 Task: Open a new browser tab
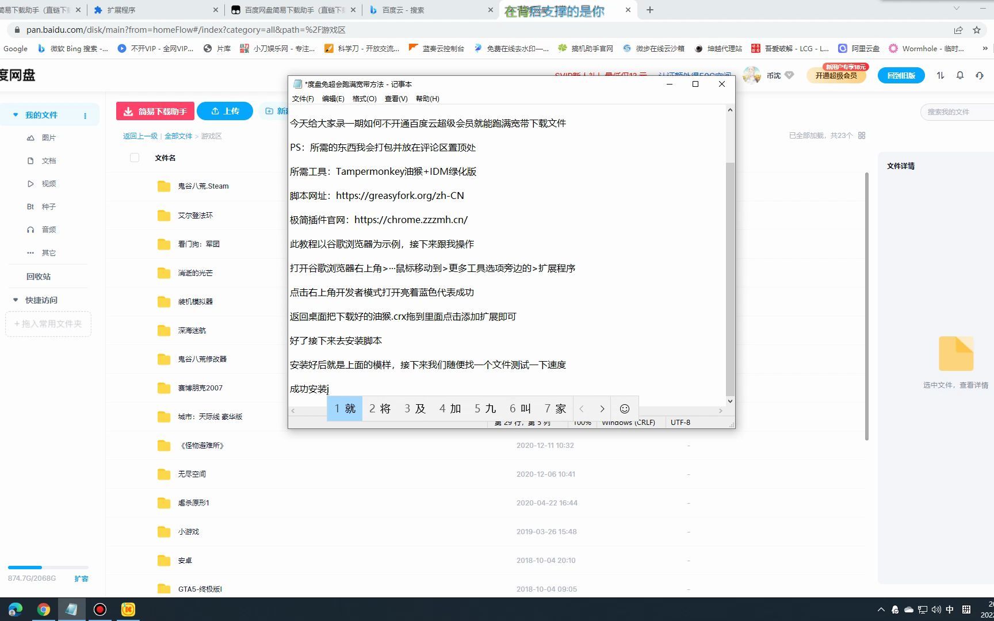tap(650, 10)
